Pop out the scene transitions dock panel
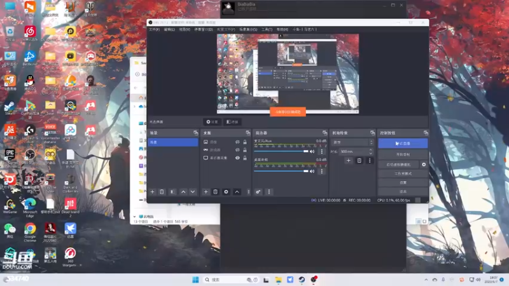This screenshot has width=509, height=286. (372, 133)
